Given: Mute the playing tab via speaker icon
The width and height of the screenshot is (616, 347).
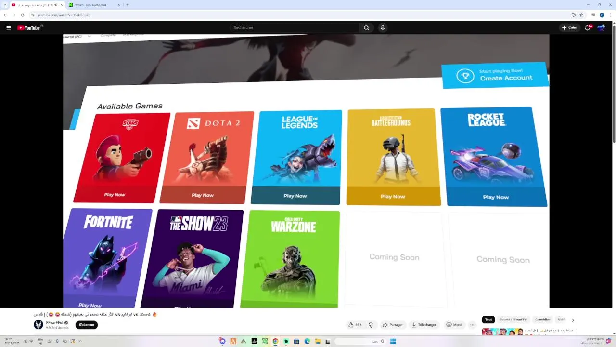Looking at the screenshot, I should 56,5.
